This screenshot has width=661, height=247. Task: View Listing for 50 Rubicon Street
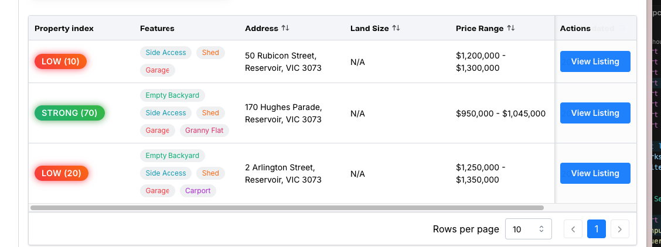[x=595, y=61]
